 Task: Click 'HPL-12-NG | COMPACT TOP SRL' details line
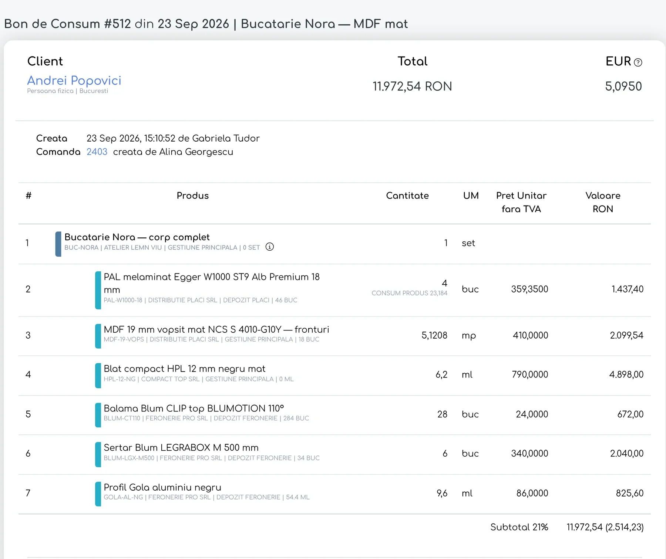199,379
